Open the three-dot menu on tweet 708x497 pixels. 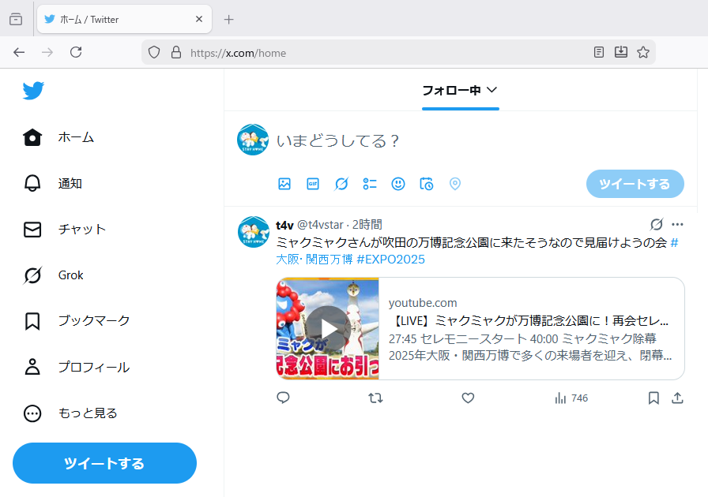point(677,225)
